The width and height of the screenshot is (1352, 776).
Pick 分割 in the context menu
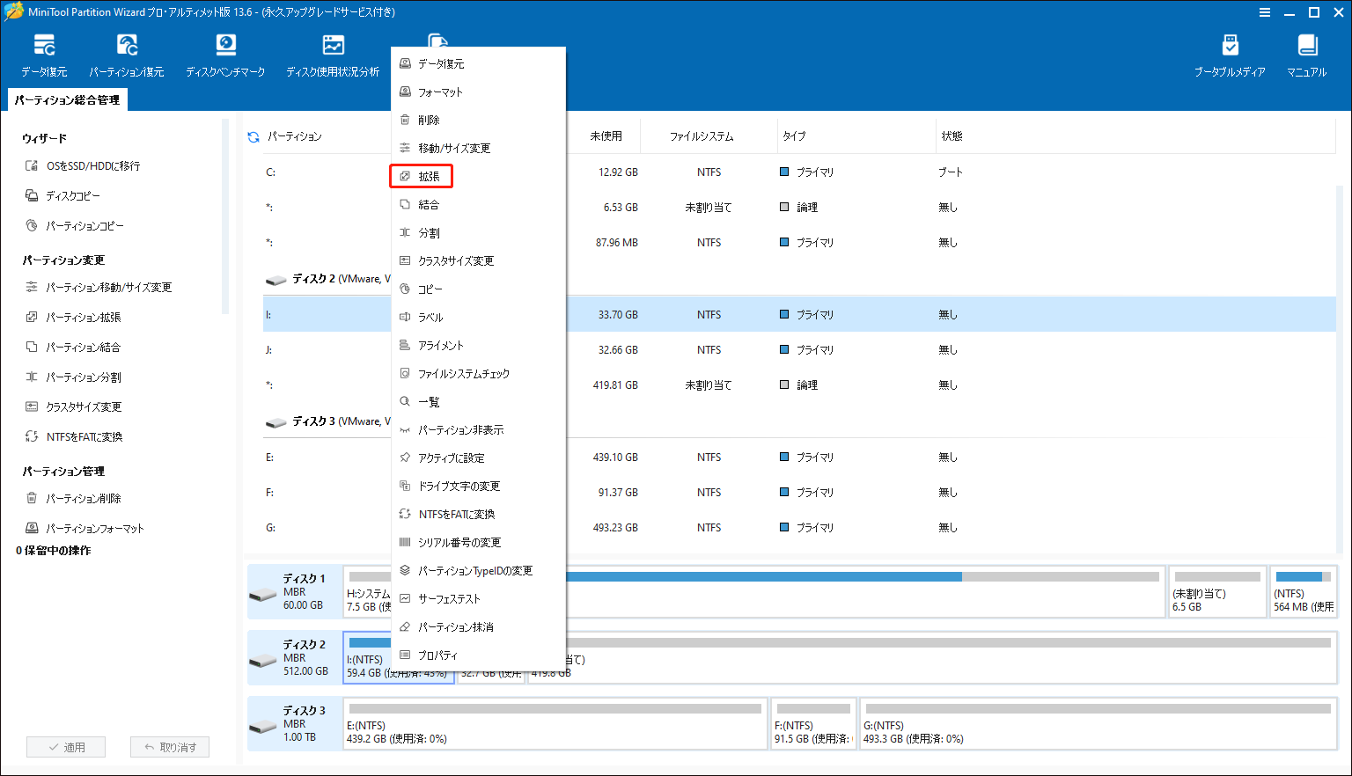click(478, 232)
